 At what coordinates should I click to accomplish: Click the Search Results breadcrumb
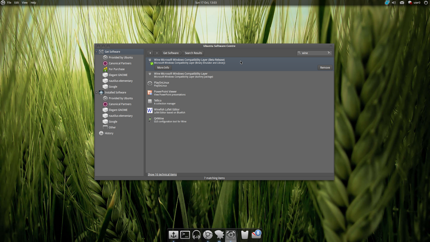[193, 53]
